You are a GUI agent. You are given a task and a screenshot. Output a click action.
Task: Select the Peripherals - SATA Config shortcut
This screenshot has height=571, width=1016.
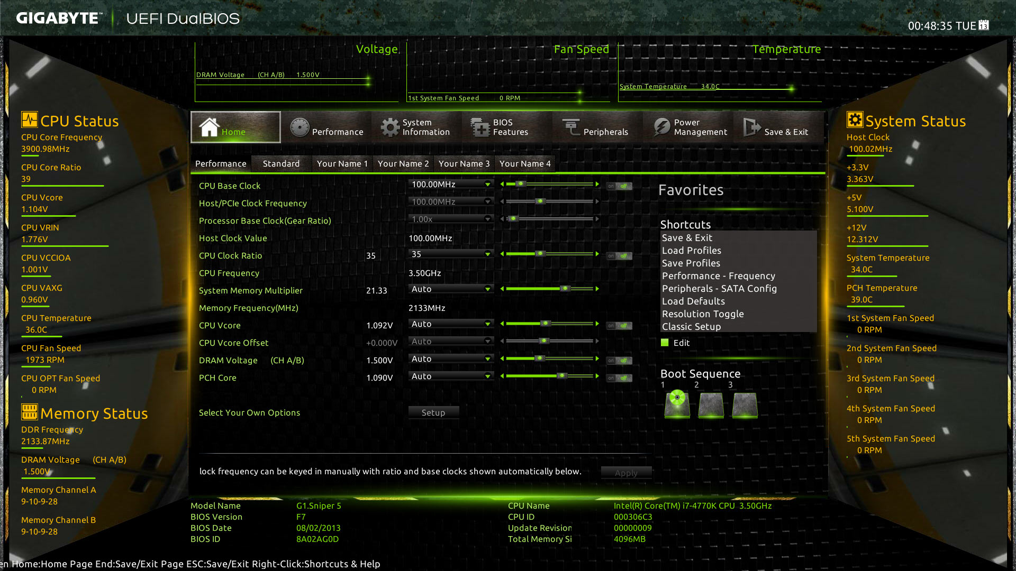[x=738, y=289]
